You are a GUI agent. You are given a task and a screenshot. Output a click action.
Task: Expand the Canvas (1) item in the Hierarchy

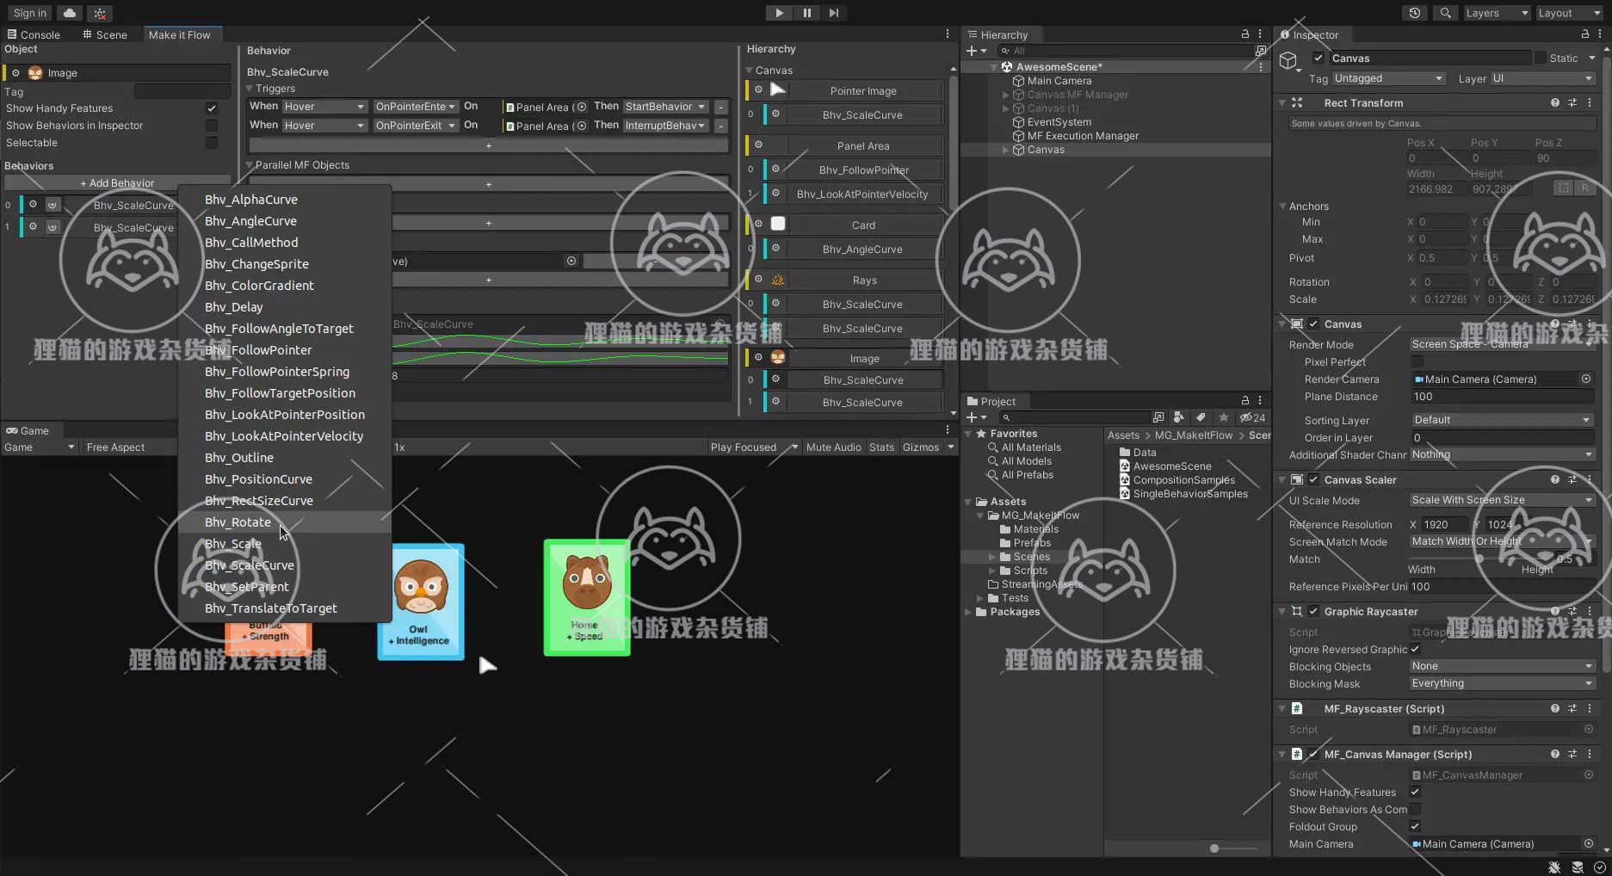pos(1005,108)
